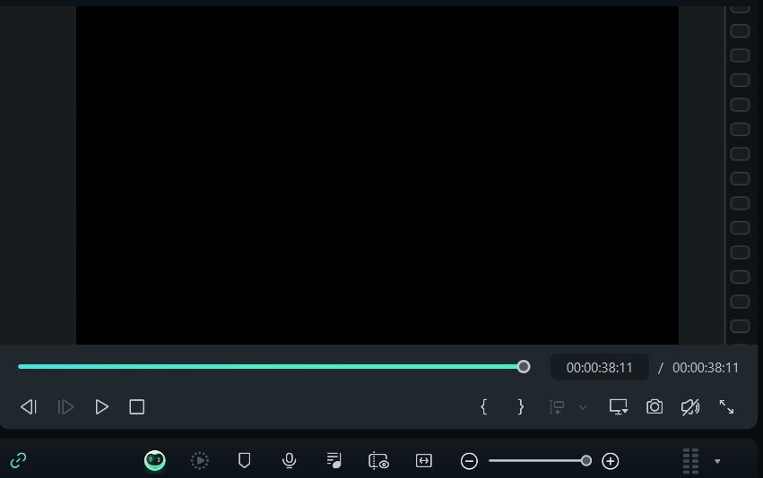Click the preview playhead handle

[x=524, y=367]
